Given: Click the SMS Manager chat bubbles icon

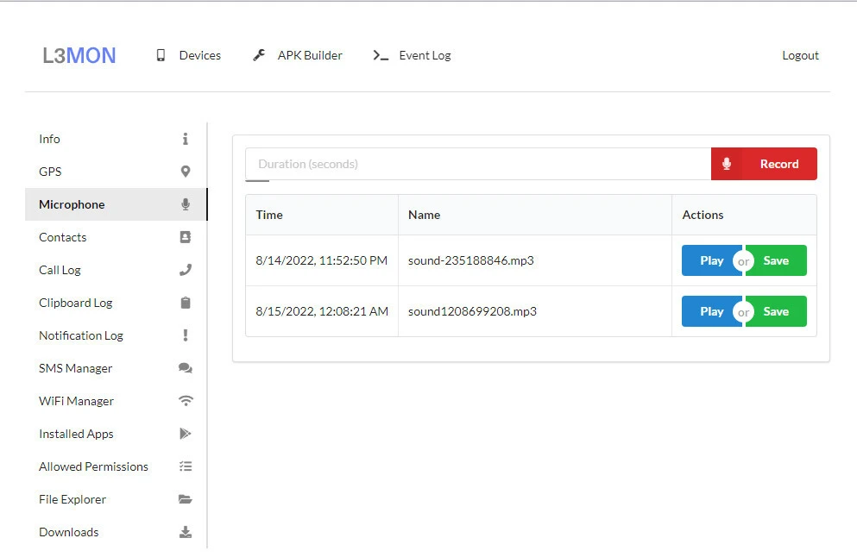Looking at the screenshot, I should pos(185,368).
